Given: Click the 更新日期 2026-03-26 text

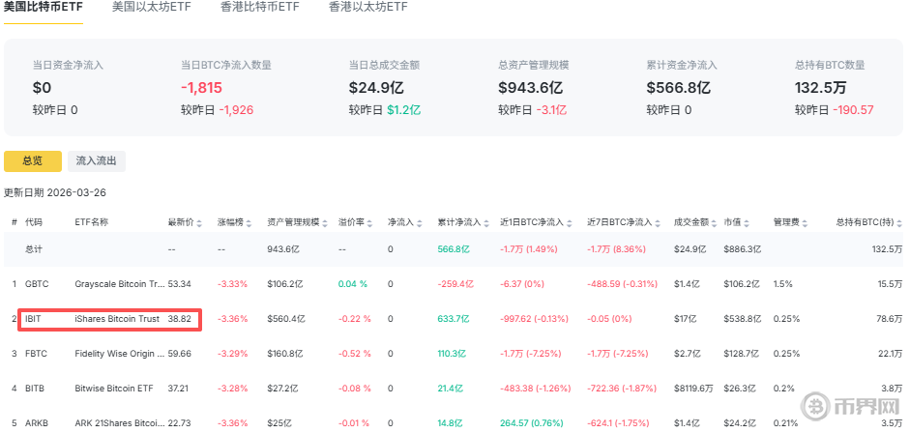Looking at the screenshot, I should point(55,192).
